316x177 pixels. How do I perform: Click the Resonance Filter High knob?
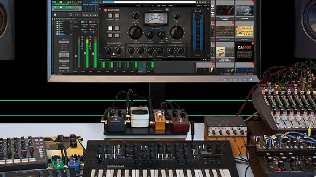point(119,50)
